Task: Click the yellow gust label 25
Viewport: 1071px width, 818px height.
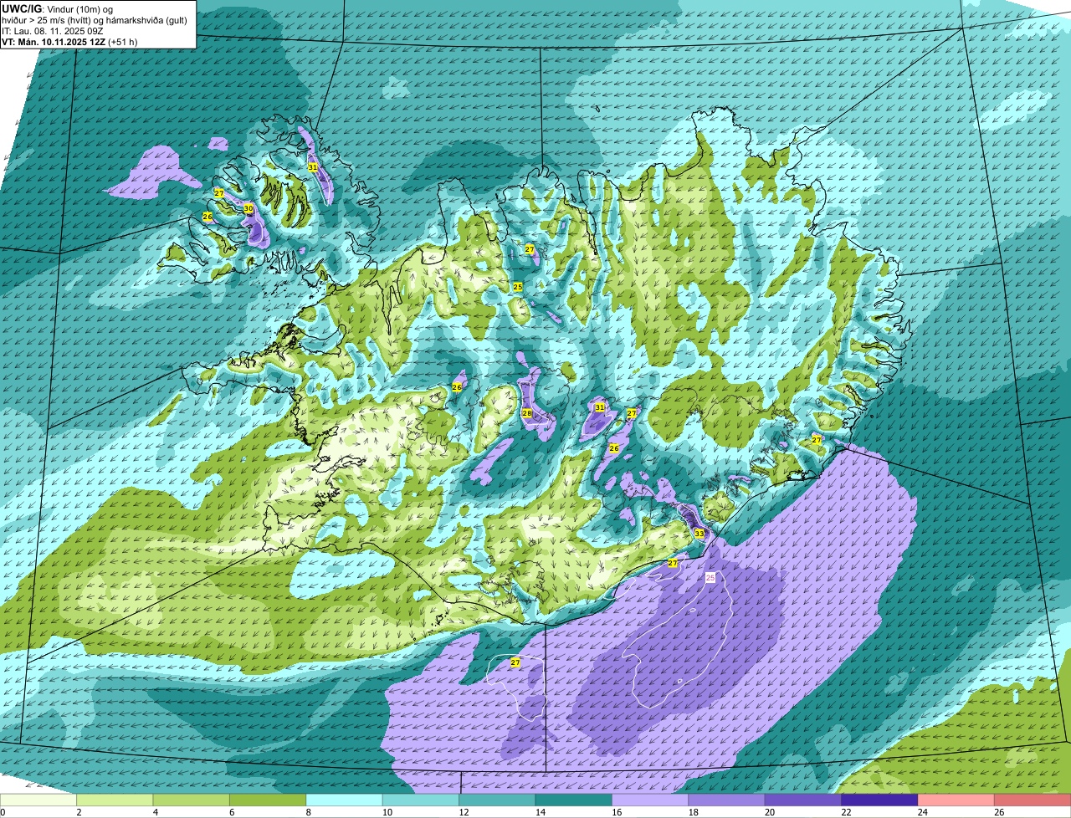Action: [518, 287]
